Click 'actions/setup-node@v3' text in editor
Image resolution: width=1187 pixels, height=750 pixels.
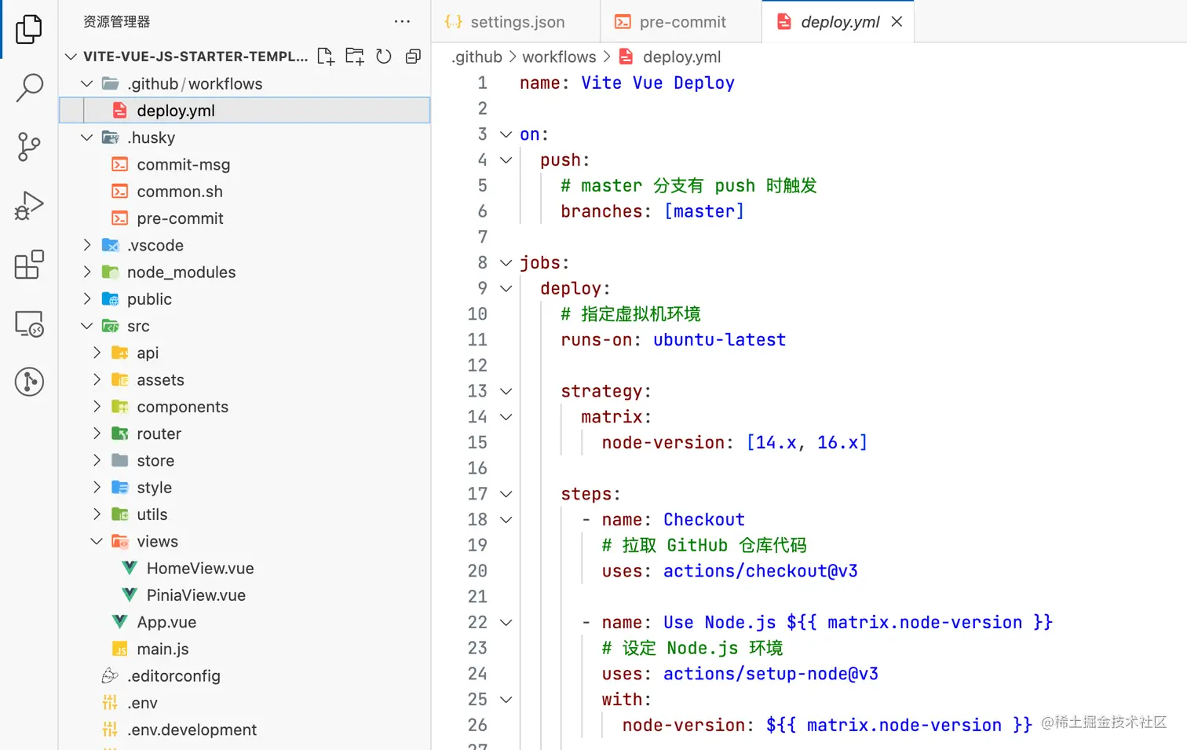click(x=771, y=674)
